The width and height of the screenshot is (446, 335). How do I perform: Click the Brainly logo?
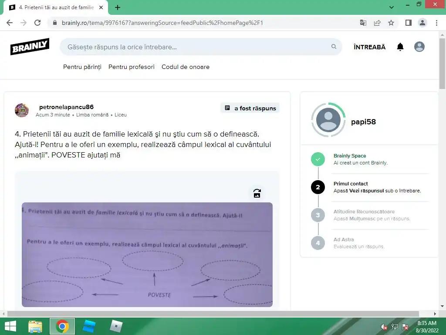[30, 46]
